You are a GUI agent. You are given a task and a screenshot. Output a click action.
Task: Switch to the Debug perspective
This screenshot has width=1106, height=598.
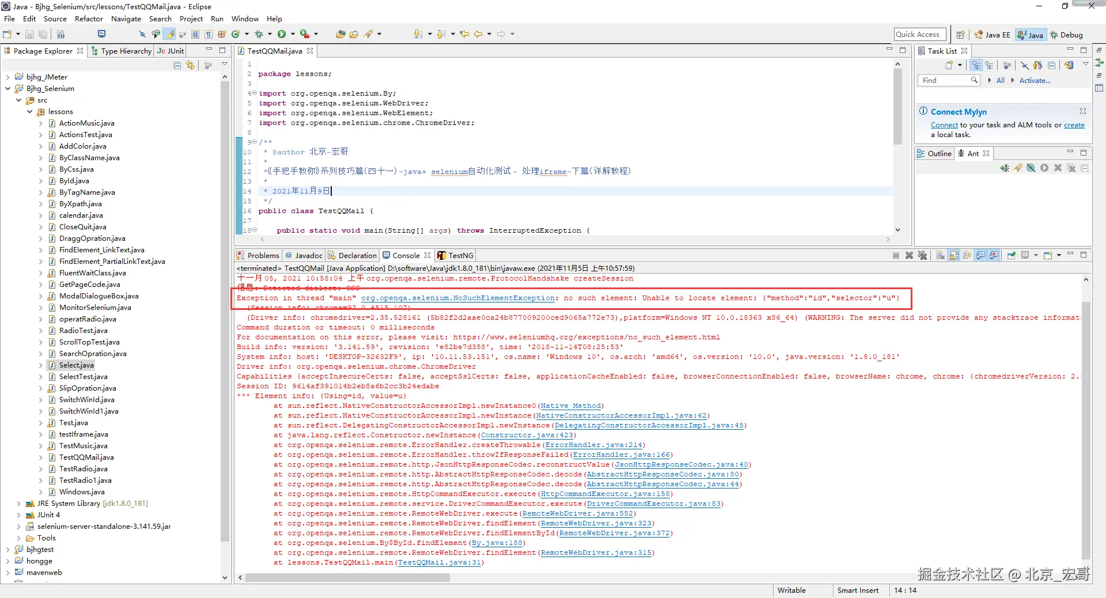[x=1066, y=35]
